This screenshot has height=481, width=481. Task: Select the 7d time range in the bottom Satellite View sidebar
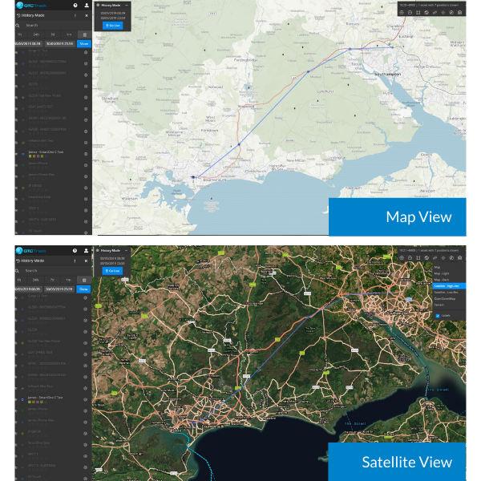click(x=53, y=281)
